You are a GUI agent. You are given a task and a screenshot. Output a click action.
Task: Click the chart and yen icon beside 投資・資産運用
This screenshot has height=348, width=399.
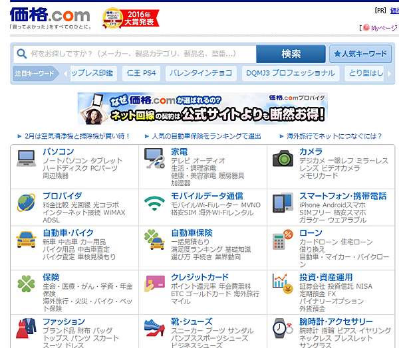click(x=283, y=284)
